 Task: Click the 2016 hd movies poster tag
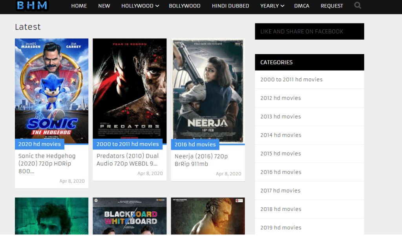[195, 145]
